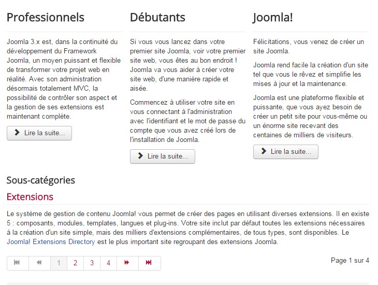Click the 'Joomla est une plateforme flexible' paragraph
Image resolution: width=378 pixels, height=285 pixels.
(x=310, y=116)
